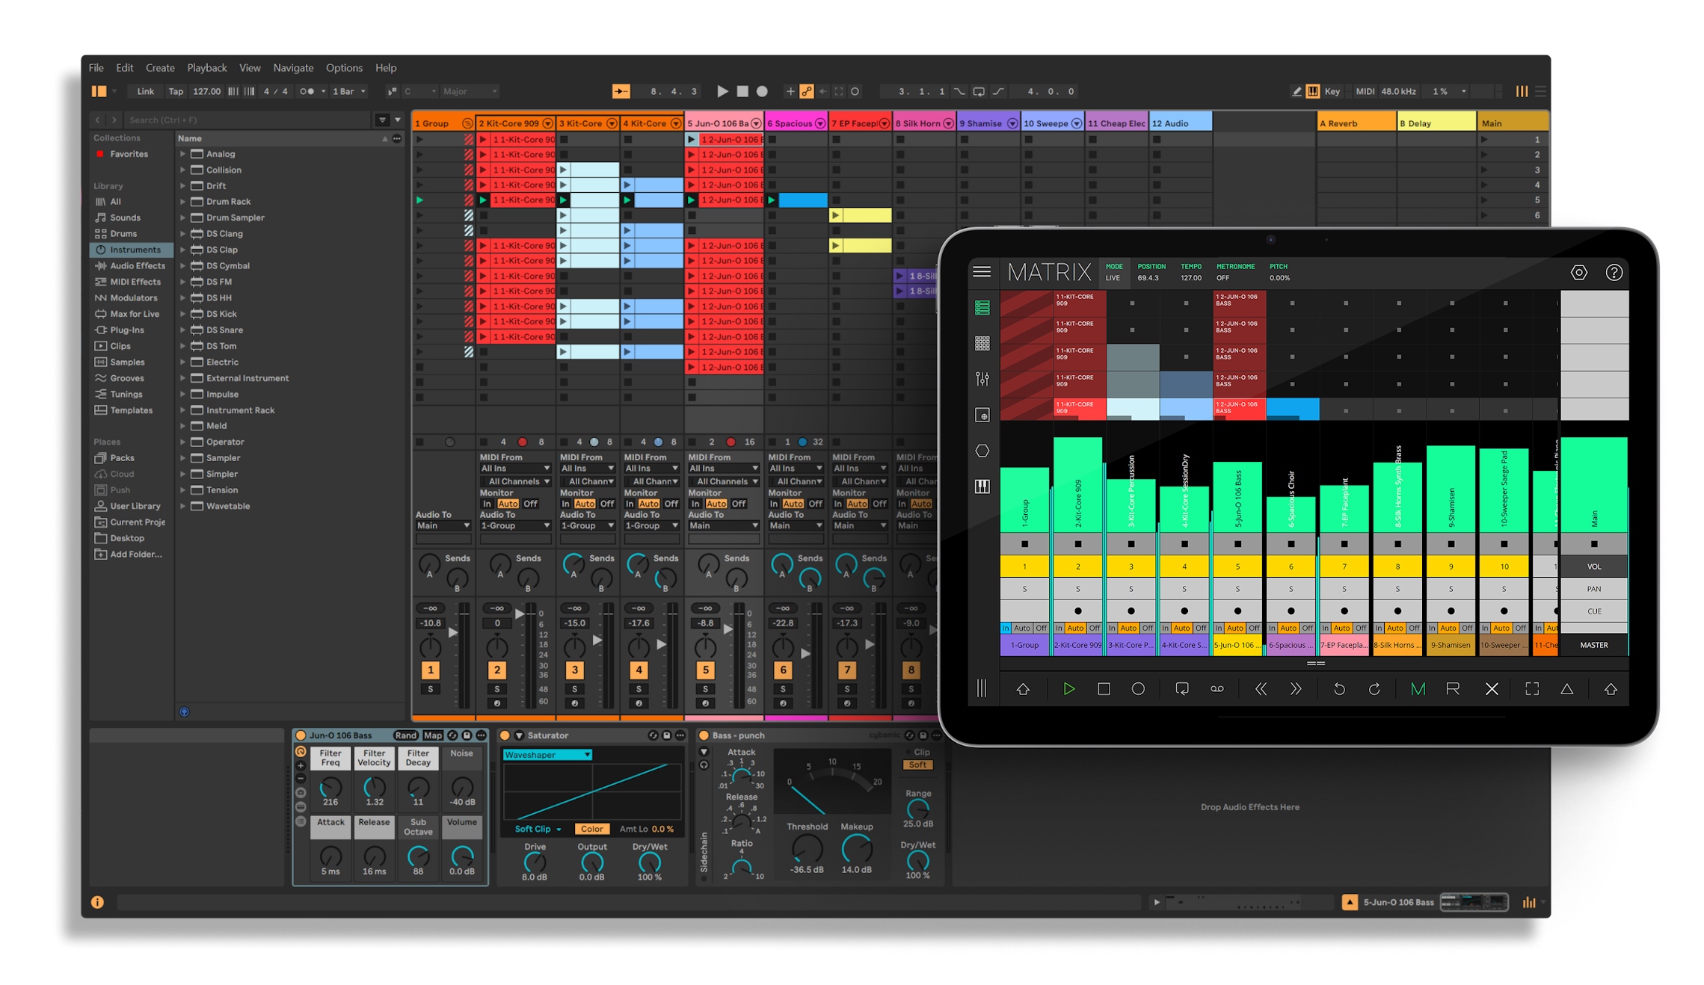Toggle the Saturator device power button

coord(505,735)
